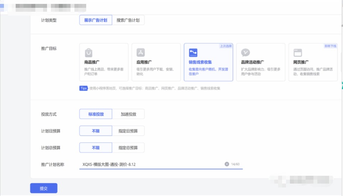The height and width of the screenshot is (196, 343).
Task: Select 指定日预算 option
Action: pos(128,131)
